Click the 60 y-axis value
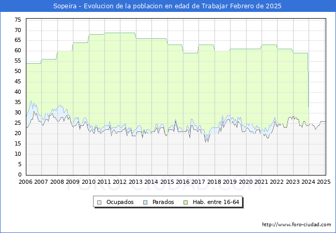The width and height of the screenshot is (336, 233). 18,50
